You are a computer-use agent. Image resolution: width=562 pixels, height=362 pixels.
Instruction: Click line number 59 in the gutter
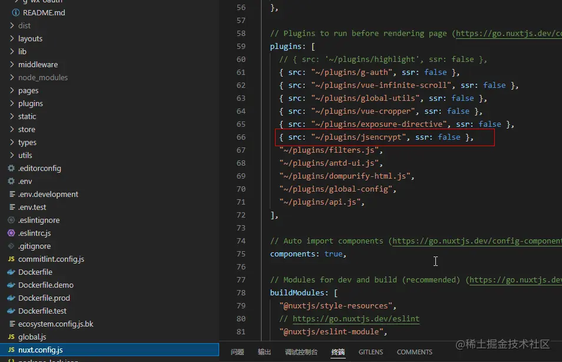(241, 46)
